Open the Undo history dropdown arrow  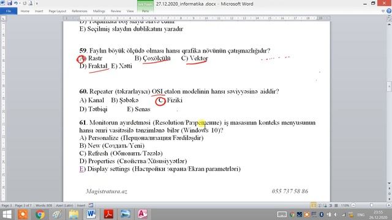click(x=20, y=4)
